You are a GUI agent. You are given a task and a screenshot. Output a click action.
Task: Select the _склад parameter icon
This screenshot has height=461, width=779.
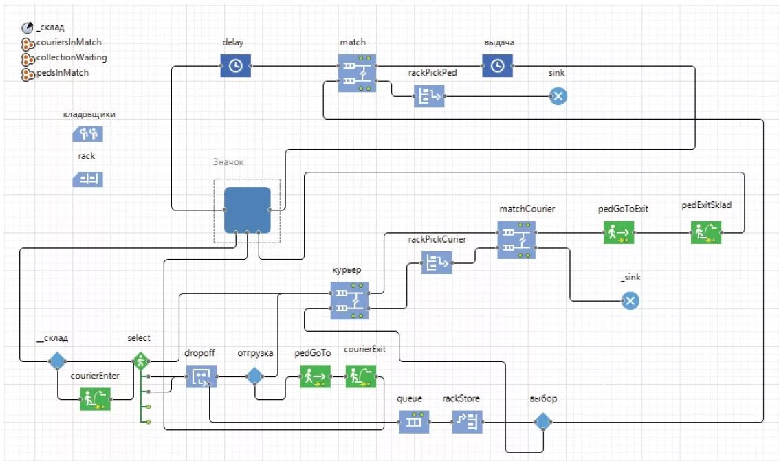[28, 28]
